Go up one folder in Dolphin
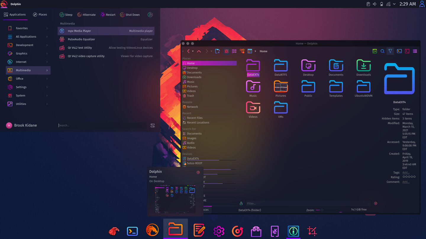This screenshot has width=426, height=239. [x=199, y=51]
